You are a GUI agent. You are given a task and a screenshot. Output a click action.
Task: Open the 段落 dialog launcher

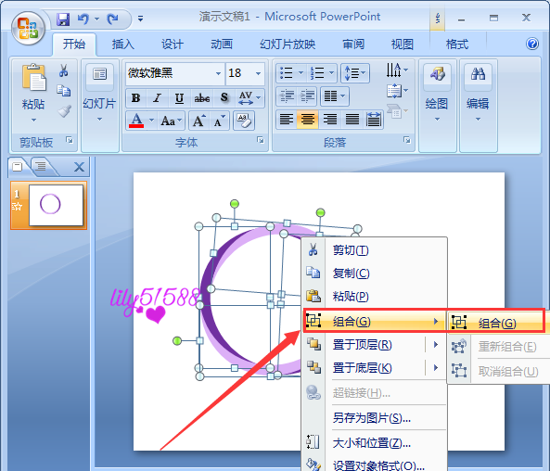pos(407,140)
